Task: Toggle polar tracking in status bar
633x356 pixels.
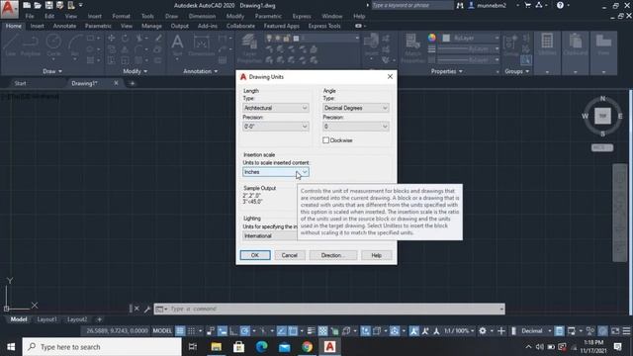Action: (244, 331)
